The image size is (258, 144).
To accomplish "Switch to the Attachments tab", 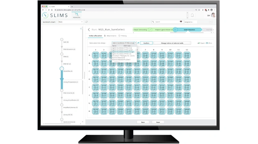I will (x=110, y=36).
